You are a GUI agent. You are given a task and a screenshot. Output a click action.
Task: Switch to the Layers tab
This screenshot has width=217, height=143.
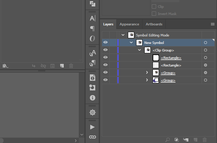pyautogui.click(x=108, y=24)
